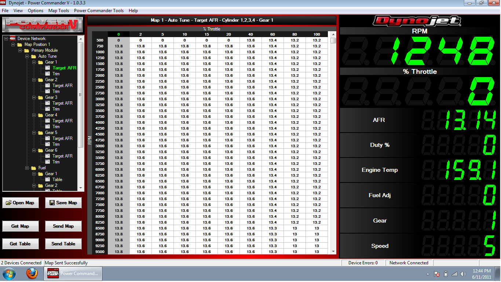Click the highlighted 0% throttle column header
This screenshot has height=282, width=501.
[118, 35]
